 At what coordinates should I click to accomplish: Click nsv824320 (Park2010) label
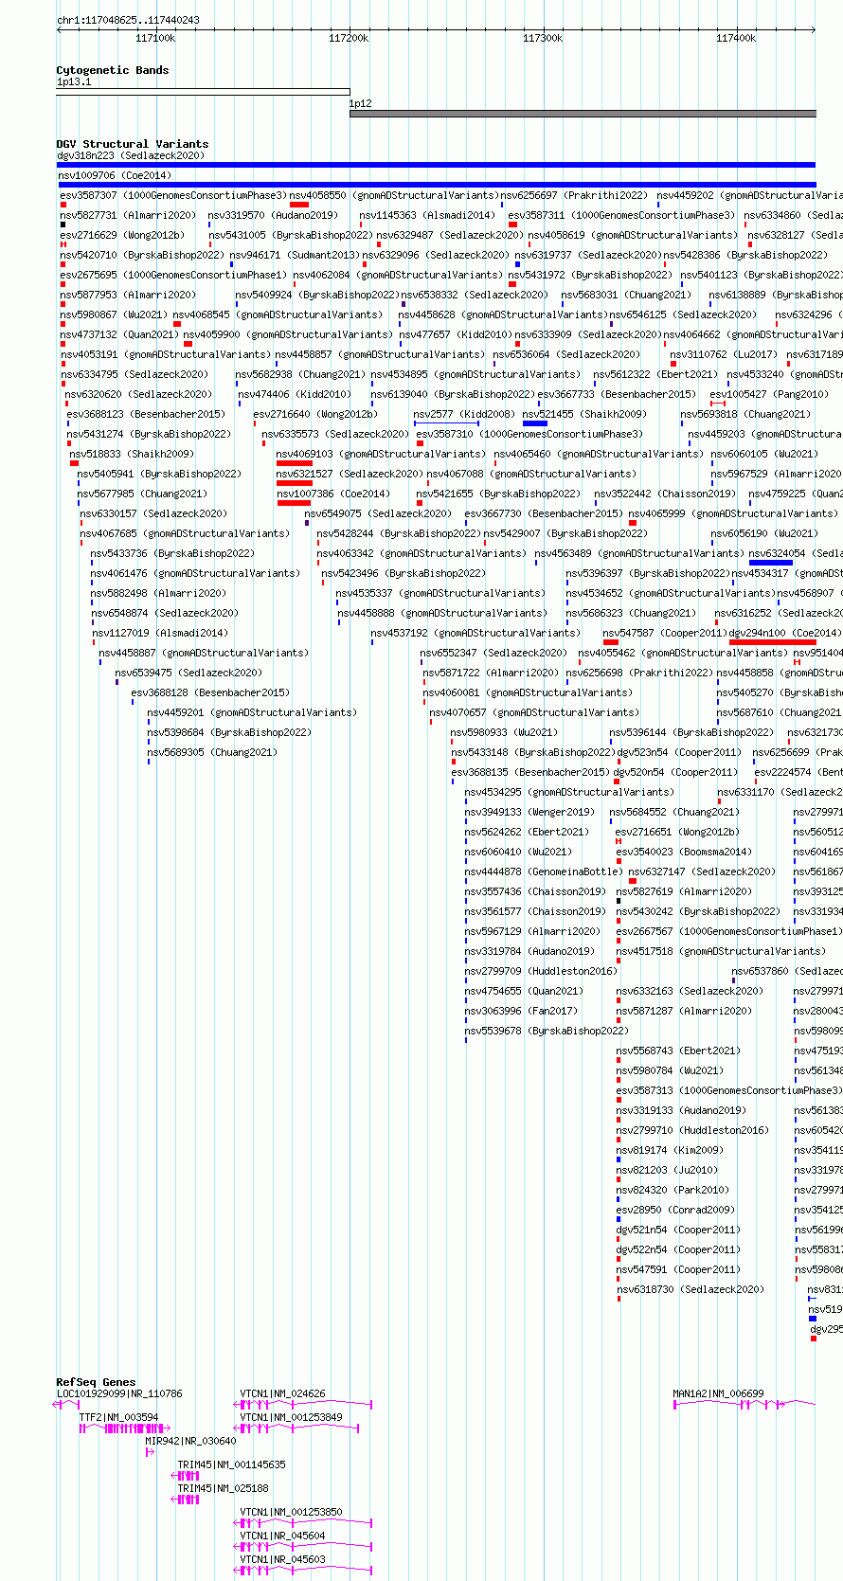tap(673, 1190)
